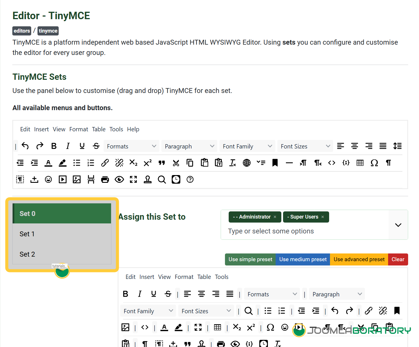
Task: Click copy icon in available buttons panel
Action: [190, 163]
